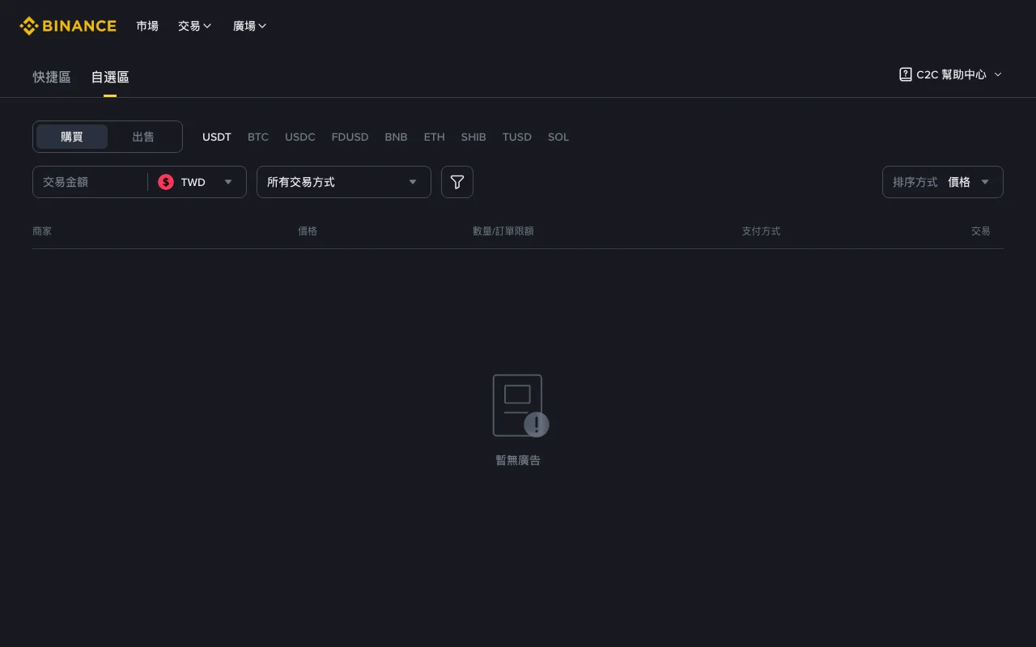This screenshot has height=647, width=1036.
Task: Select the FDUSD coin tab
Action: pos(350,137)
